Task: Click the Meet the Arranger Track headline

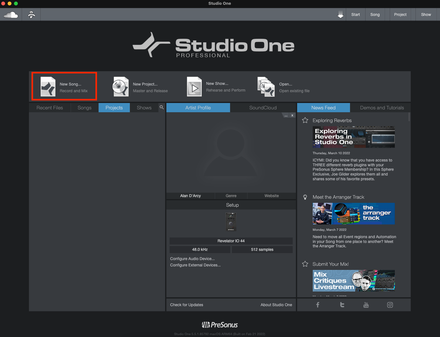Action: pyautogui.click(x=339, y=197)
